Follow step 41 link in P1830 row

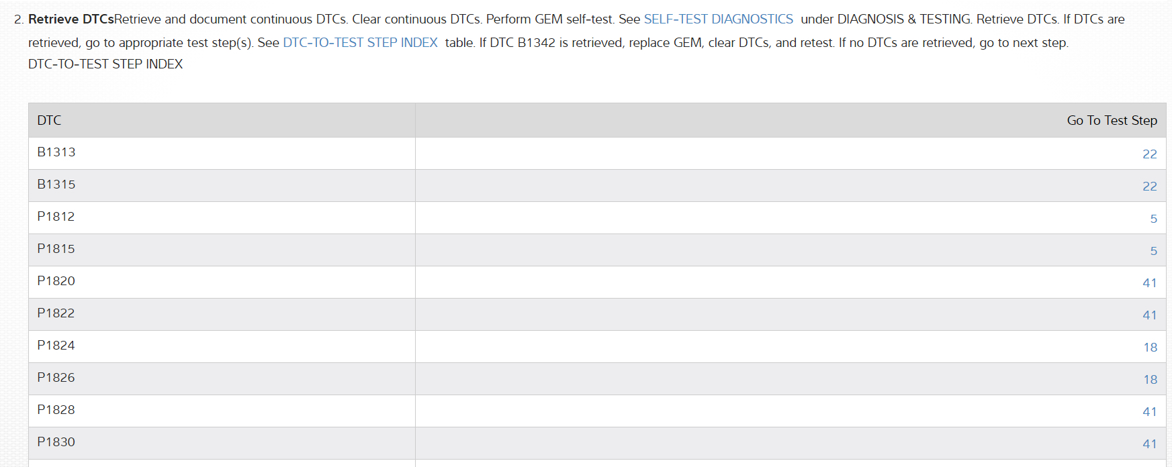(1149, 444)
